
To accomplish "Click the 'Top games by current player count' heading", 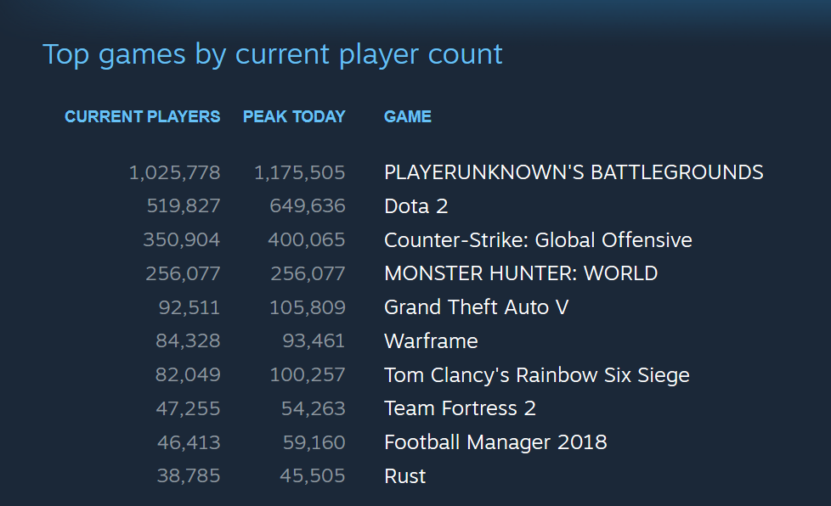I will point(273,54).
